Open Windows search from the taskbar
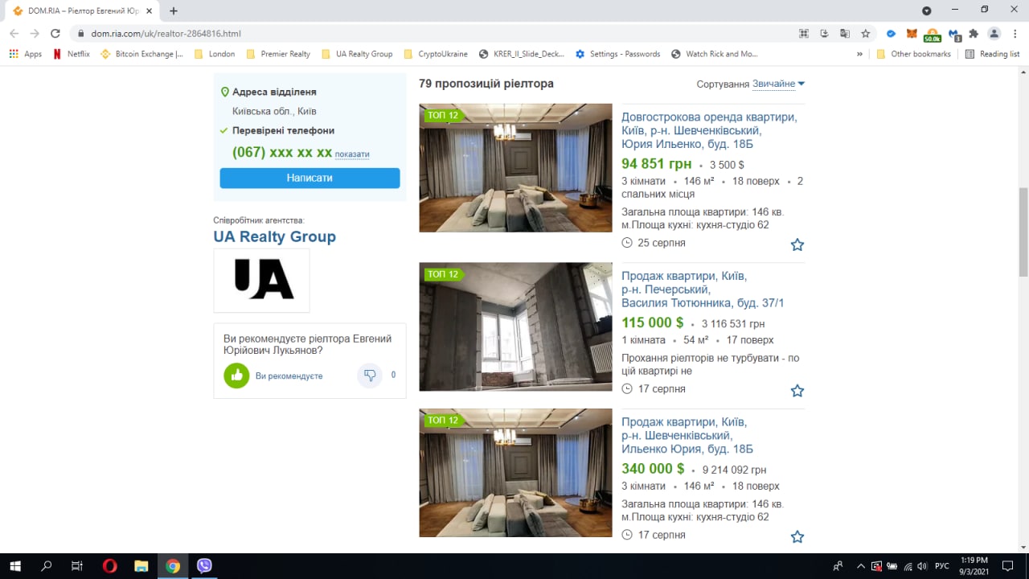Screen dimensions: 1029x579 [x=47, y=566]
